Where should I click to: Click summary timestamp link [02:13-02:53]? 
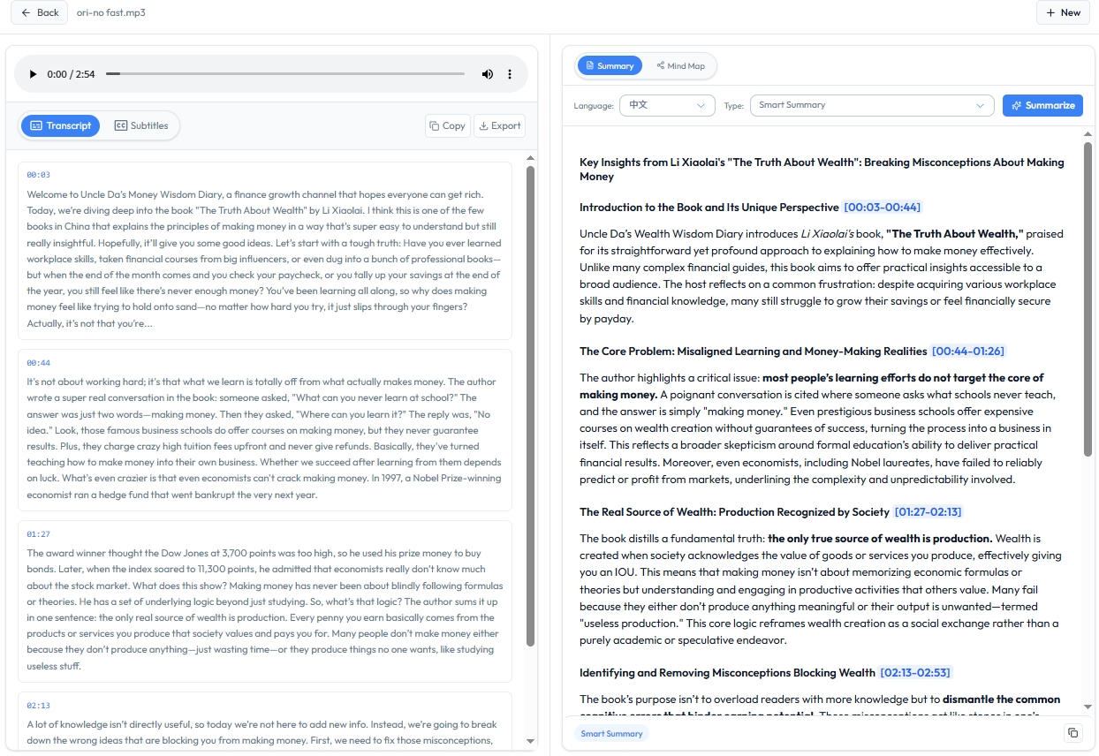pyautogui.click(x=915, y=673)
